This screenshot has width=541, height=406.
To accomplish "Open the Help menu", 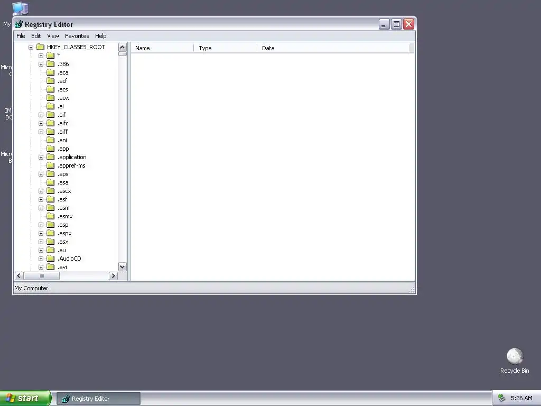I will pos(101,36).
